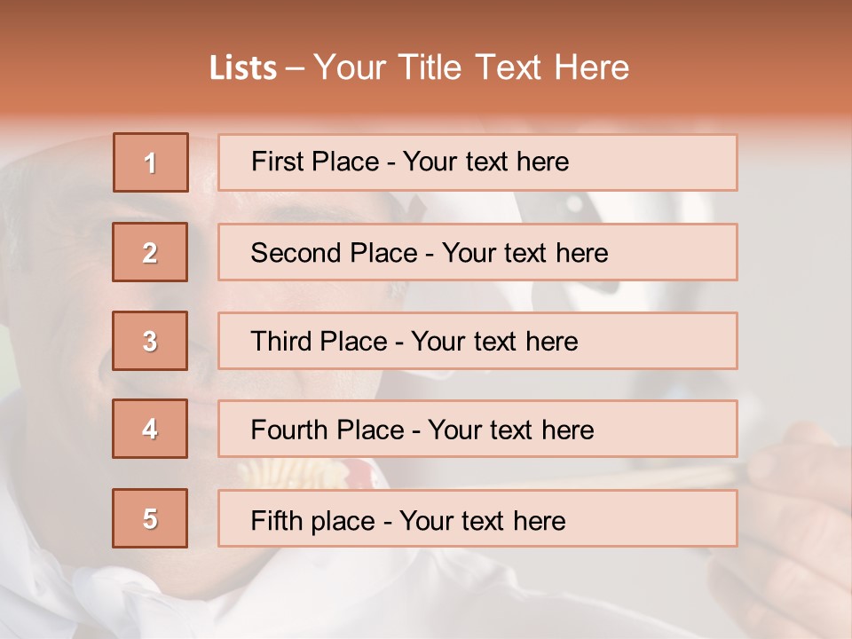Select the number 2 box

(150, 252)
